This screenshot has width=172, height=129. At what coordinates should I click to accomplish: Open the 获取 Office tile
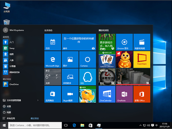142,94
